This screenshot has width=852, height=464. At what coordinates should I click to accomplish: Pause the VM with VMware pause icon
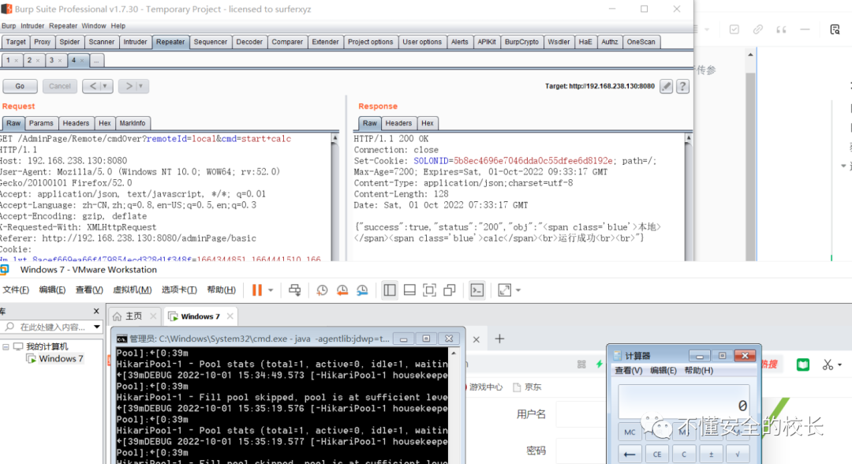tap(257, 290)
